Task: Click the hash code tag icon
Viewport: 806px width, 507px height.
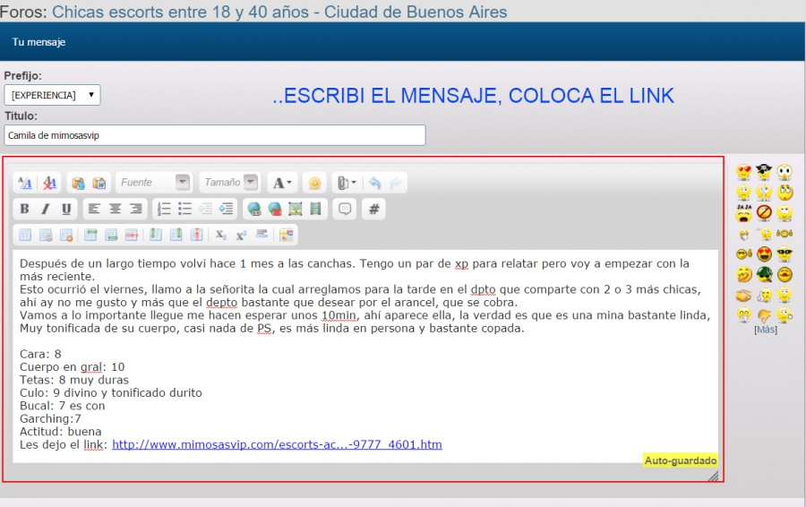Action: (x=374, y=209)
